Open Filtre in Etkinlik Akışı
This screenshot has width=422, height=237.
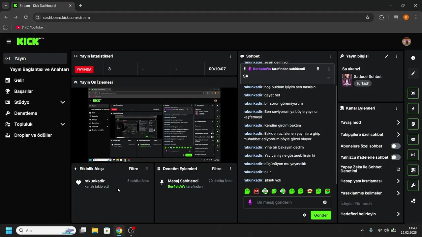134,169
